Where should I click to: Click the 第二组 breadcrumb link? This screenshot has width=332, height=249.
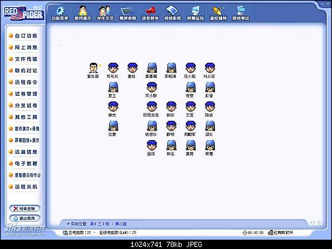121,224
